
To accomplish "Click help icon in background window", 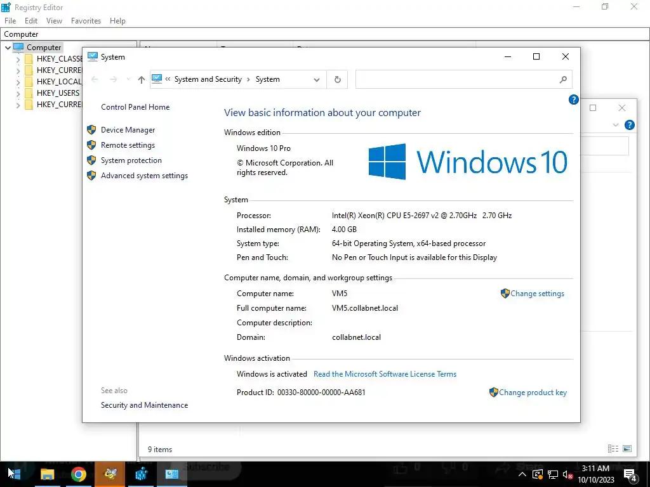I will pyautogui.click(x=629, y=125).
